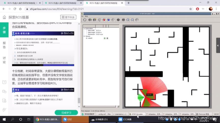
Task: Open the 预告 slide image
Action: [x=43, y=97]
